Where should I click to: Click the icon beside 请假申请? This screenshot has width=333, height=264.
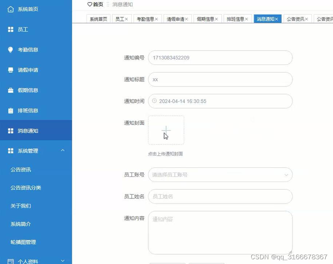[11, 70]
